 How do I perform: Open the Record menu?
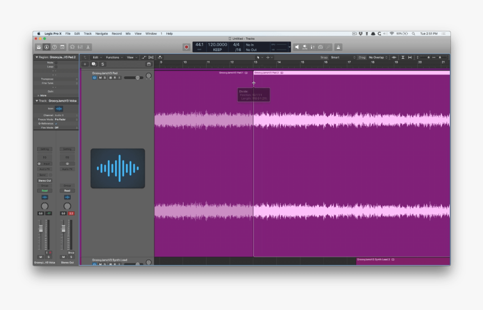point(116,34)
